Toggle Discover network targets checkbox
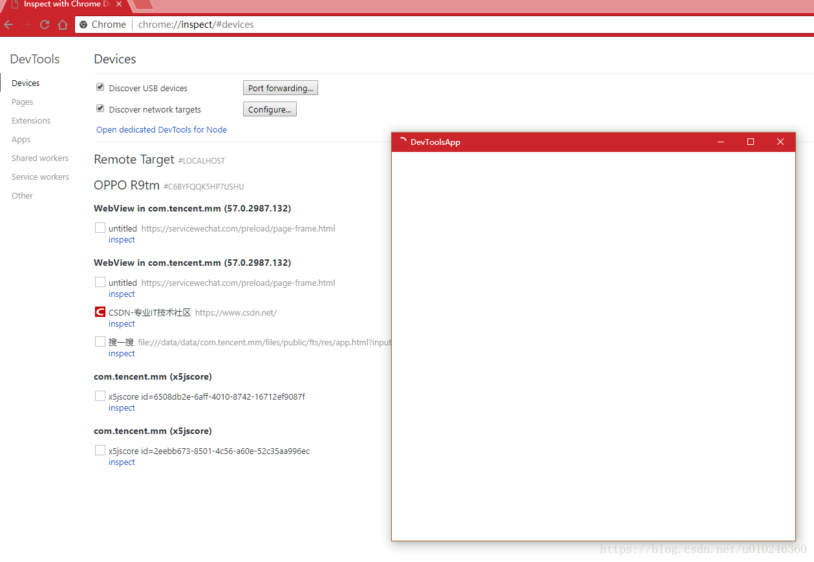Screen dimensions: 814x562 [x=100, y=109]
